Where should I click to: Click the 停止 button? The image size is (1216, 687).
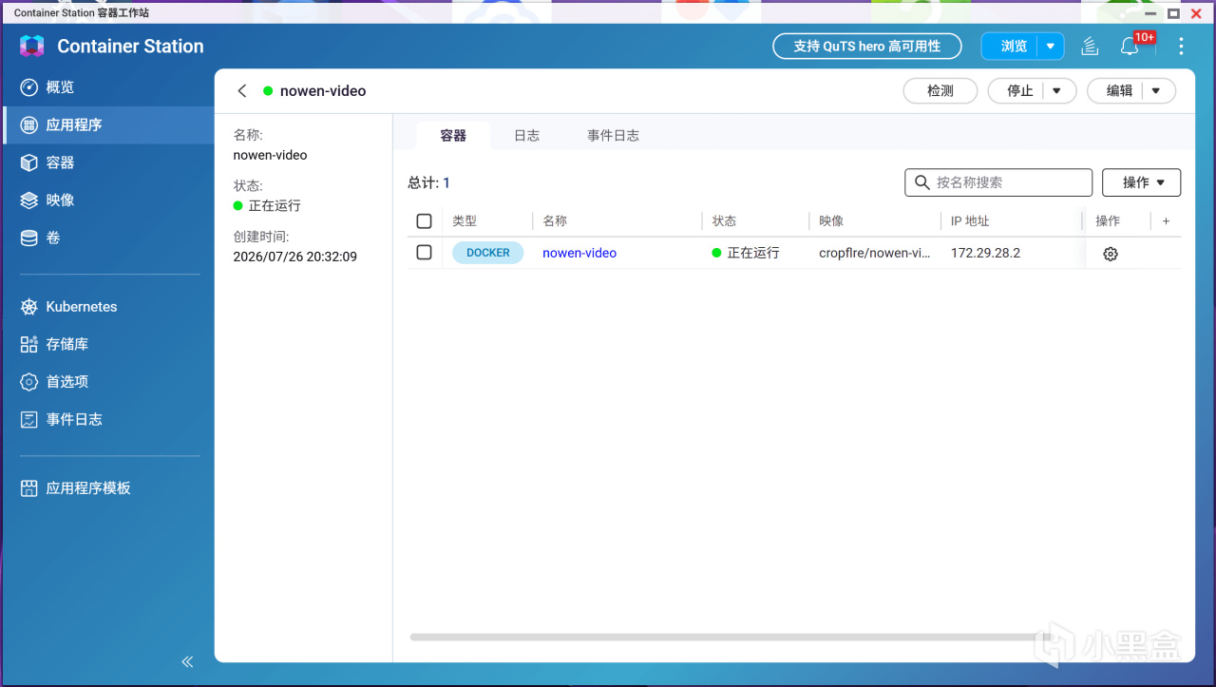pyautogui.click(x=1020, y=91)
